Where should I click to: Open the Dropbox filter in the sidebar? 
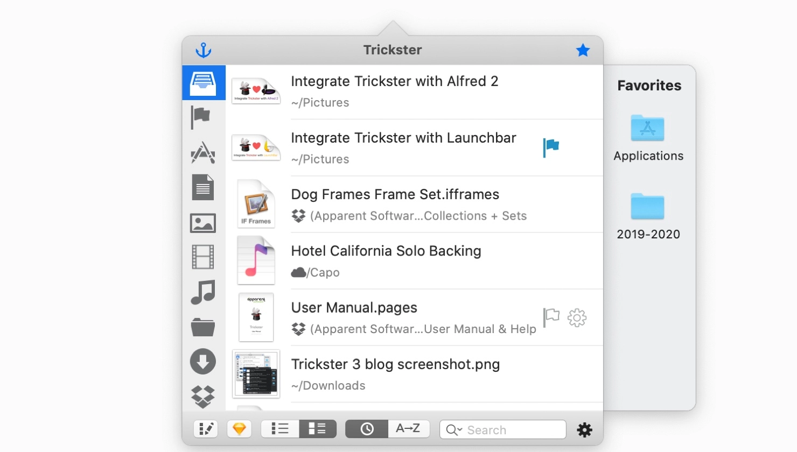pyautogui.click(x=203, y=397)
